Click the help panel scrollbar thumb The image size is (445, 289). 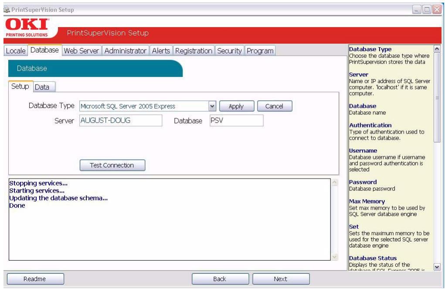pyautogui.click(x=437, y=97)
